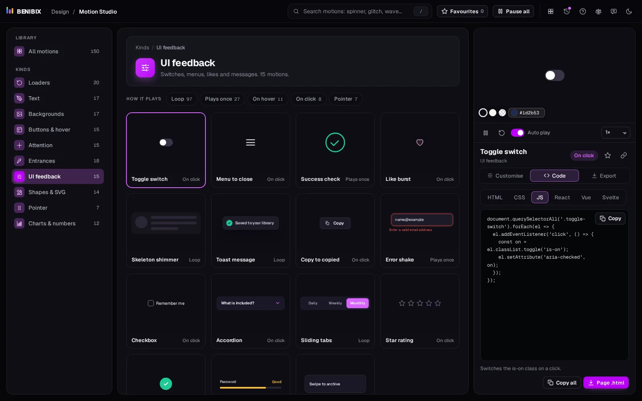Open recent history with notification dot
The image size is (642, 401).
(x=567, y=12)
